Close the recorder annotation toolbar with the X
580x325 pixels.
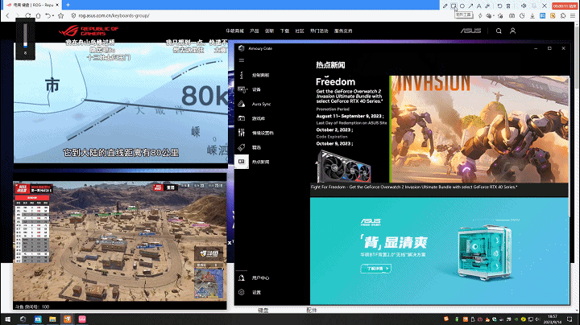545,6
